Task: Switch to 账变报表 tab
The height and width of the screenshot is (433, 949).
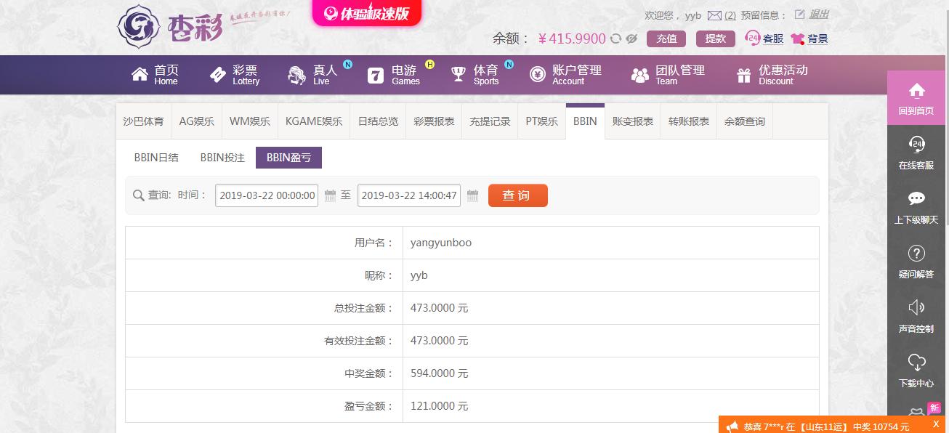Action: [633, 121]
